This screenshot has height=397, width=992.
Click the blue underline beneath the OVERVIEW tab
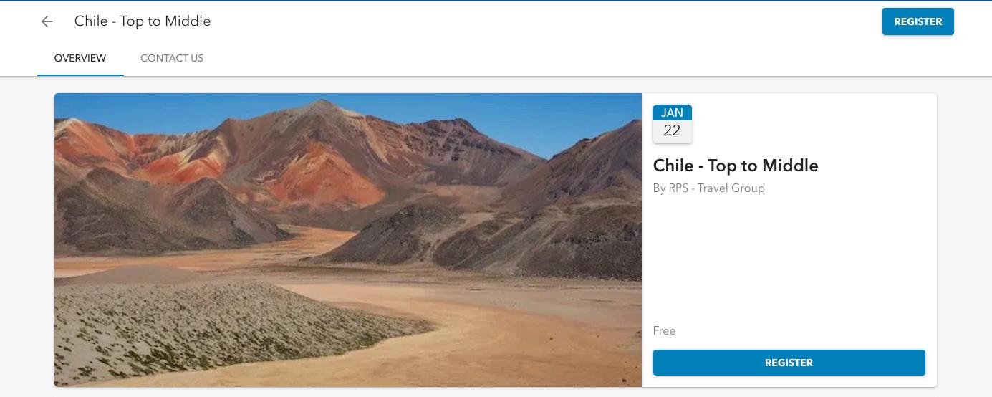[x=80, y=75]
